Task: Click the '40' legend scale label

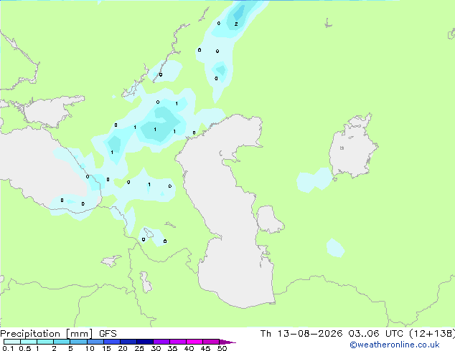Action: tap(189, 348)
